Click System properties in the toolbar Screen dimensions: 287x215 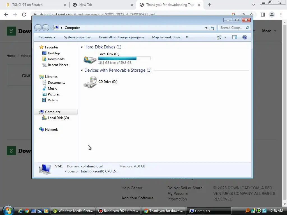pos(77,37)
